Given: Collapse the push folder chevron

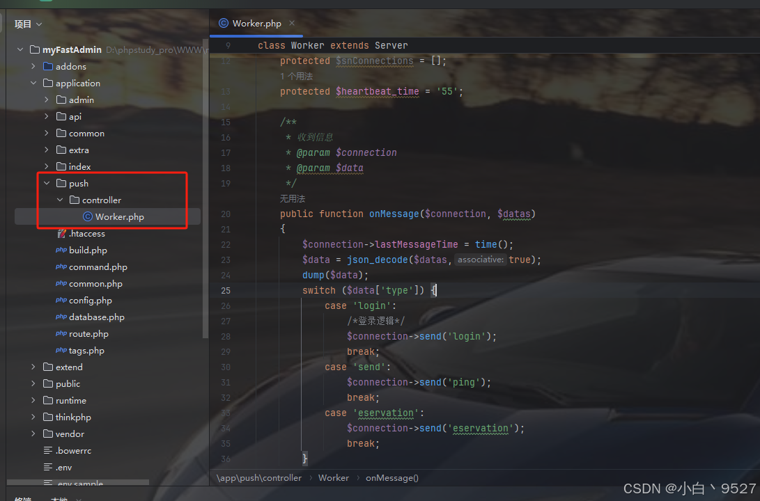Looking at the screenshot, I should [47, 183].
